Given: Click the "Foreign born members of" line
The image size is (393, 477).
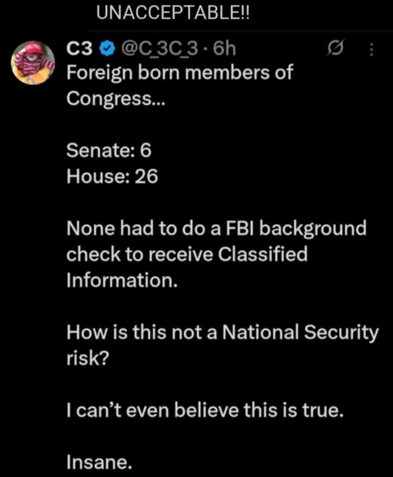Looking at the screenshot, I should tap(180, 72).
